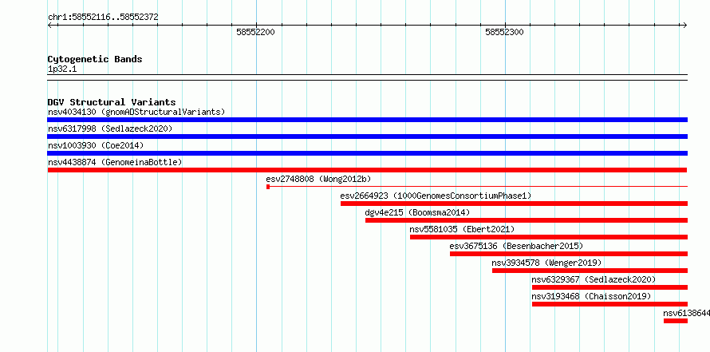Open variant nsv4034130 (gnomADStructuralVariants) label
Viewport: 710px width, 352px height.
136,112
